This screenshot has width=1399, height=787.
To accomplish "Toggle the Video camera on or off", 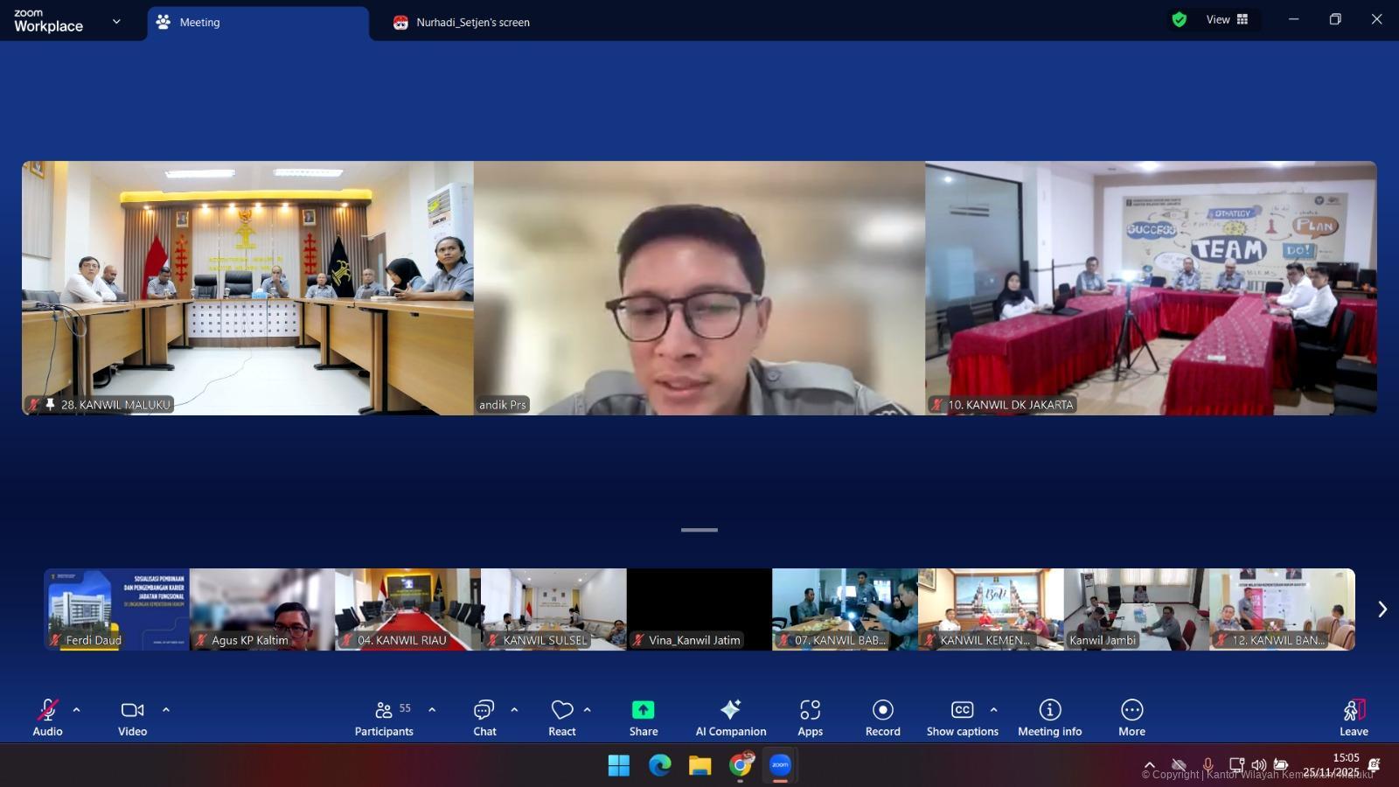I will [x=132, y=718].
